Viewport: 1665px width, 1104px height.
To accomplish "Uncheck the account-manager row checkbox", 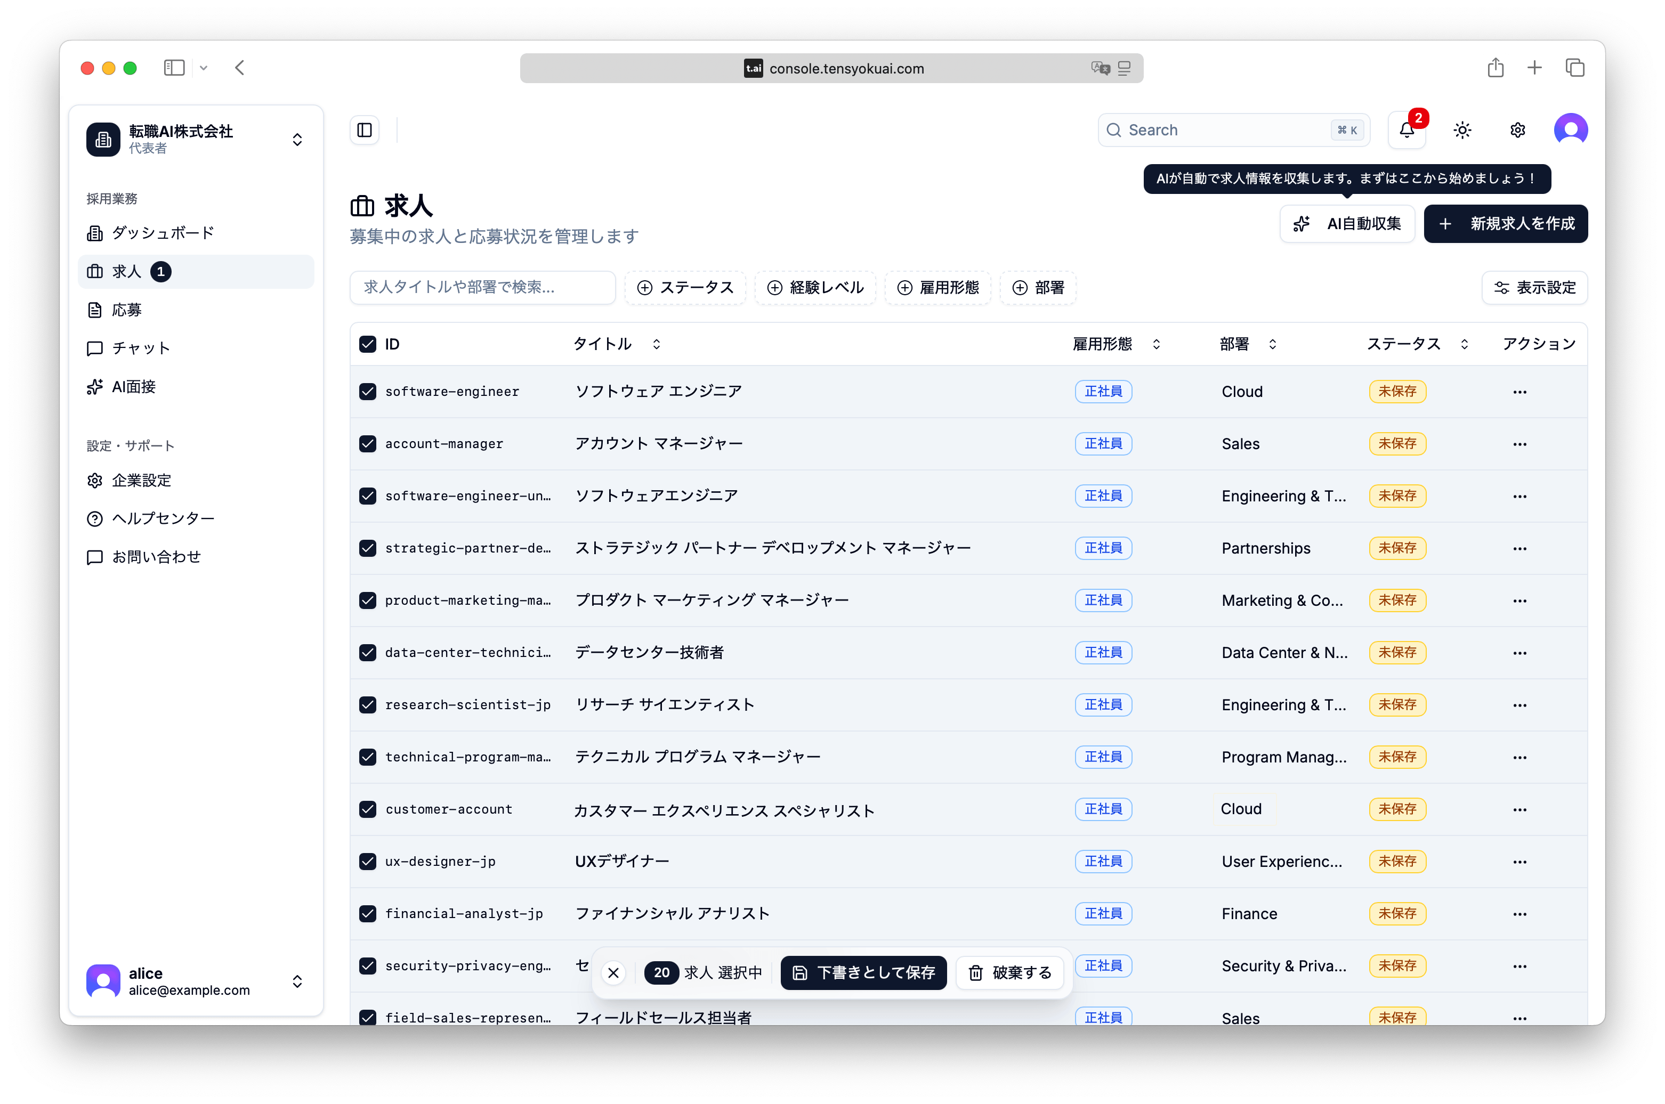I will tap(368, 443).
